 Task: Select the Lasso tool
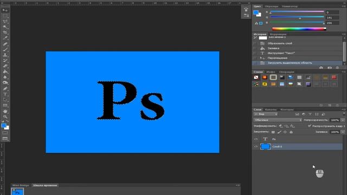click(x=5, y=22)
